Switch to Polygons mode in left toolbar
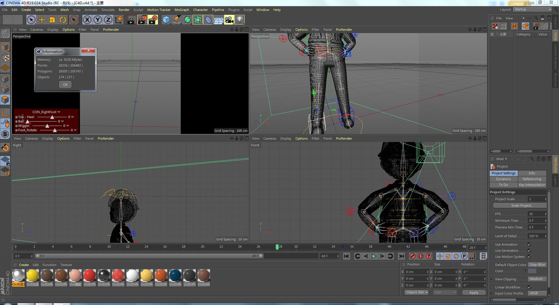This screenshot has height=305, width=559. pos(5,100)
